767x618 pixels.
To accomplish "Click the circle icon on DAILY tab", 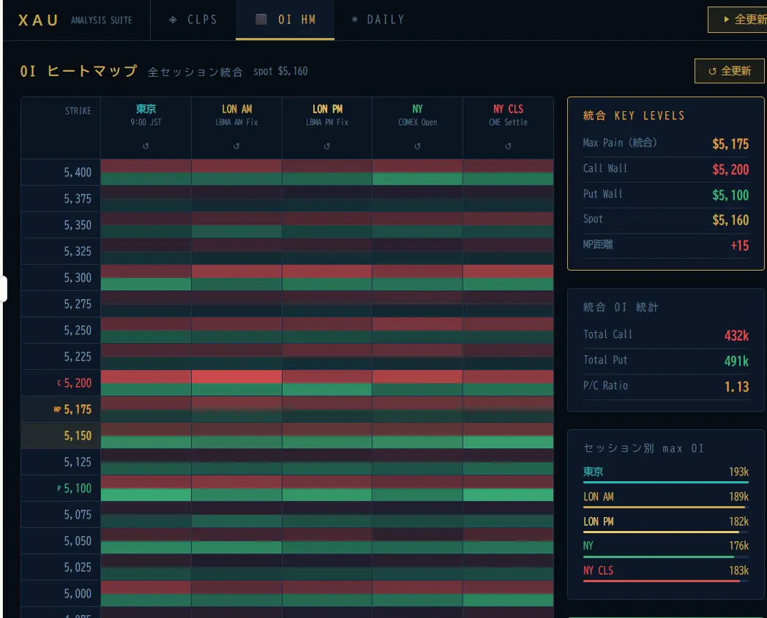I will click(355, 20).
